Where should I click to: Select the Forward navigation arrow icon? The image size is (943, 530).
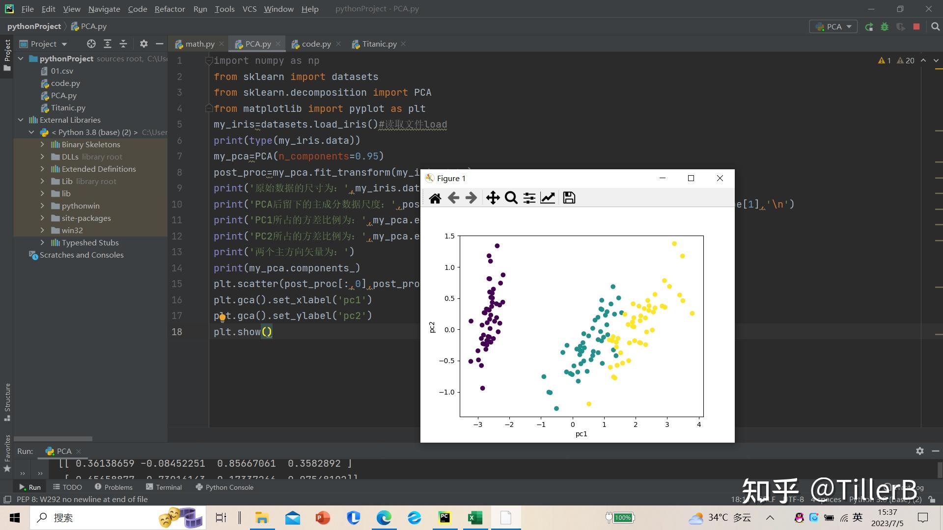[x=471, y=197]
